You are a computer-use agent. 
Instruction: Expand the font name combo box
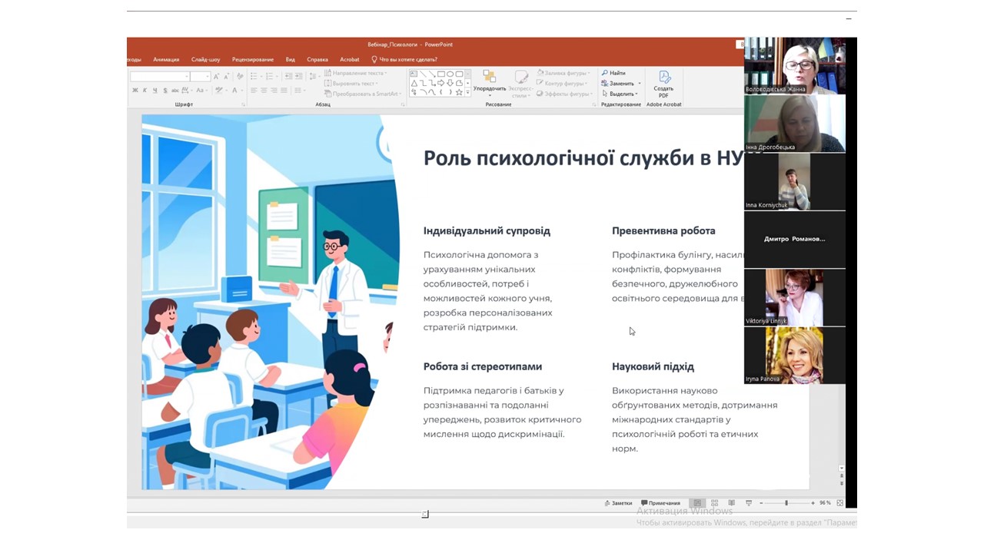187,77
